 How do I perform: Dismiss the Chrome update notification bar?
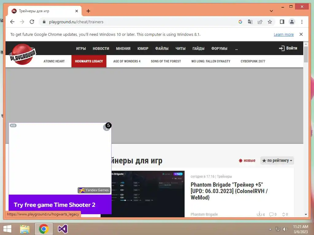point(301,34)
